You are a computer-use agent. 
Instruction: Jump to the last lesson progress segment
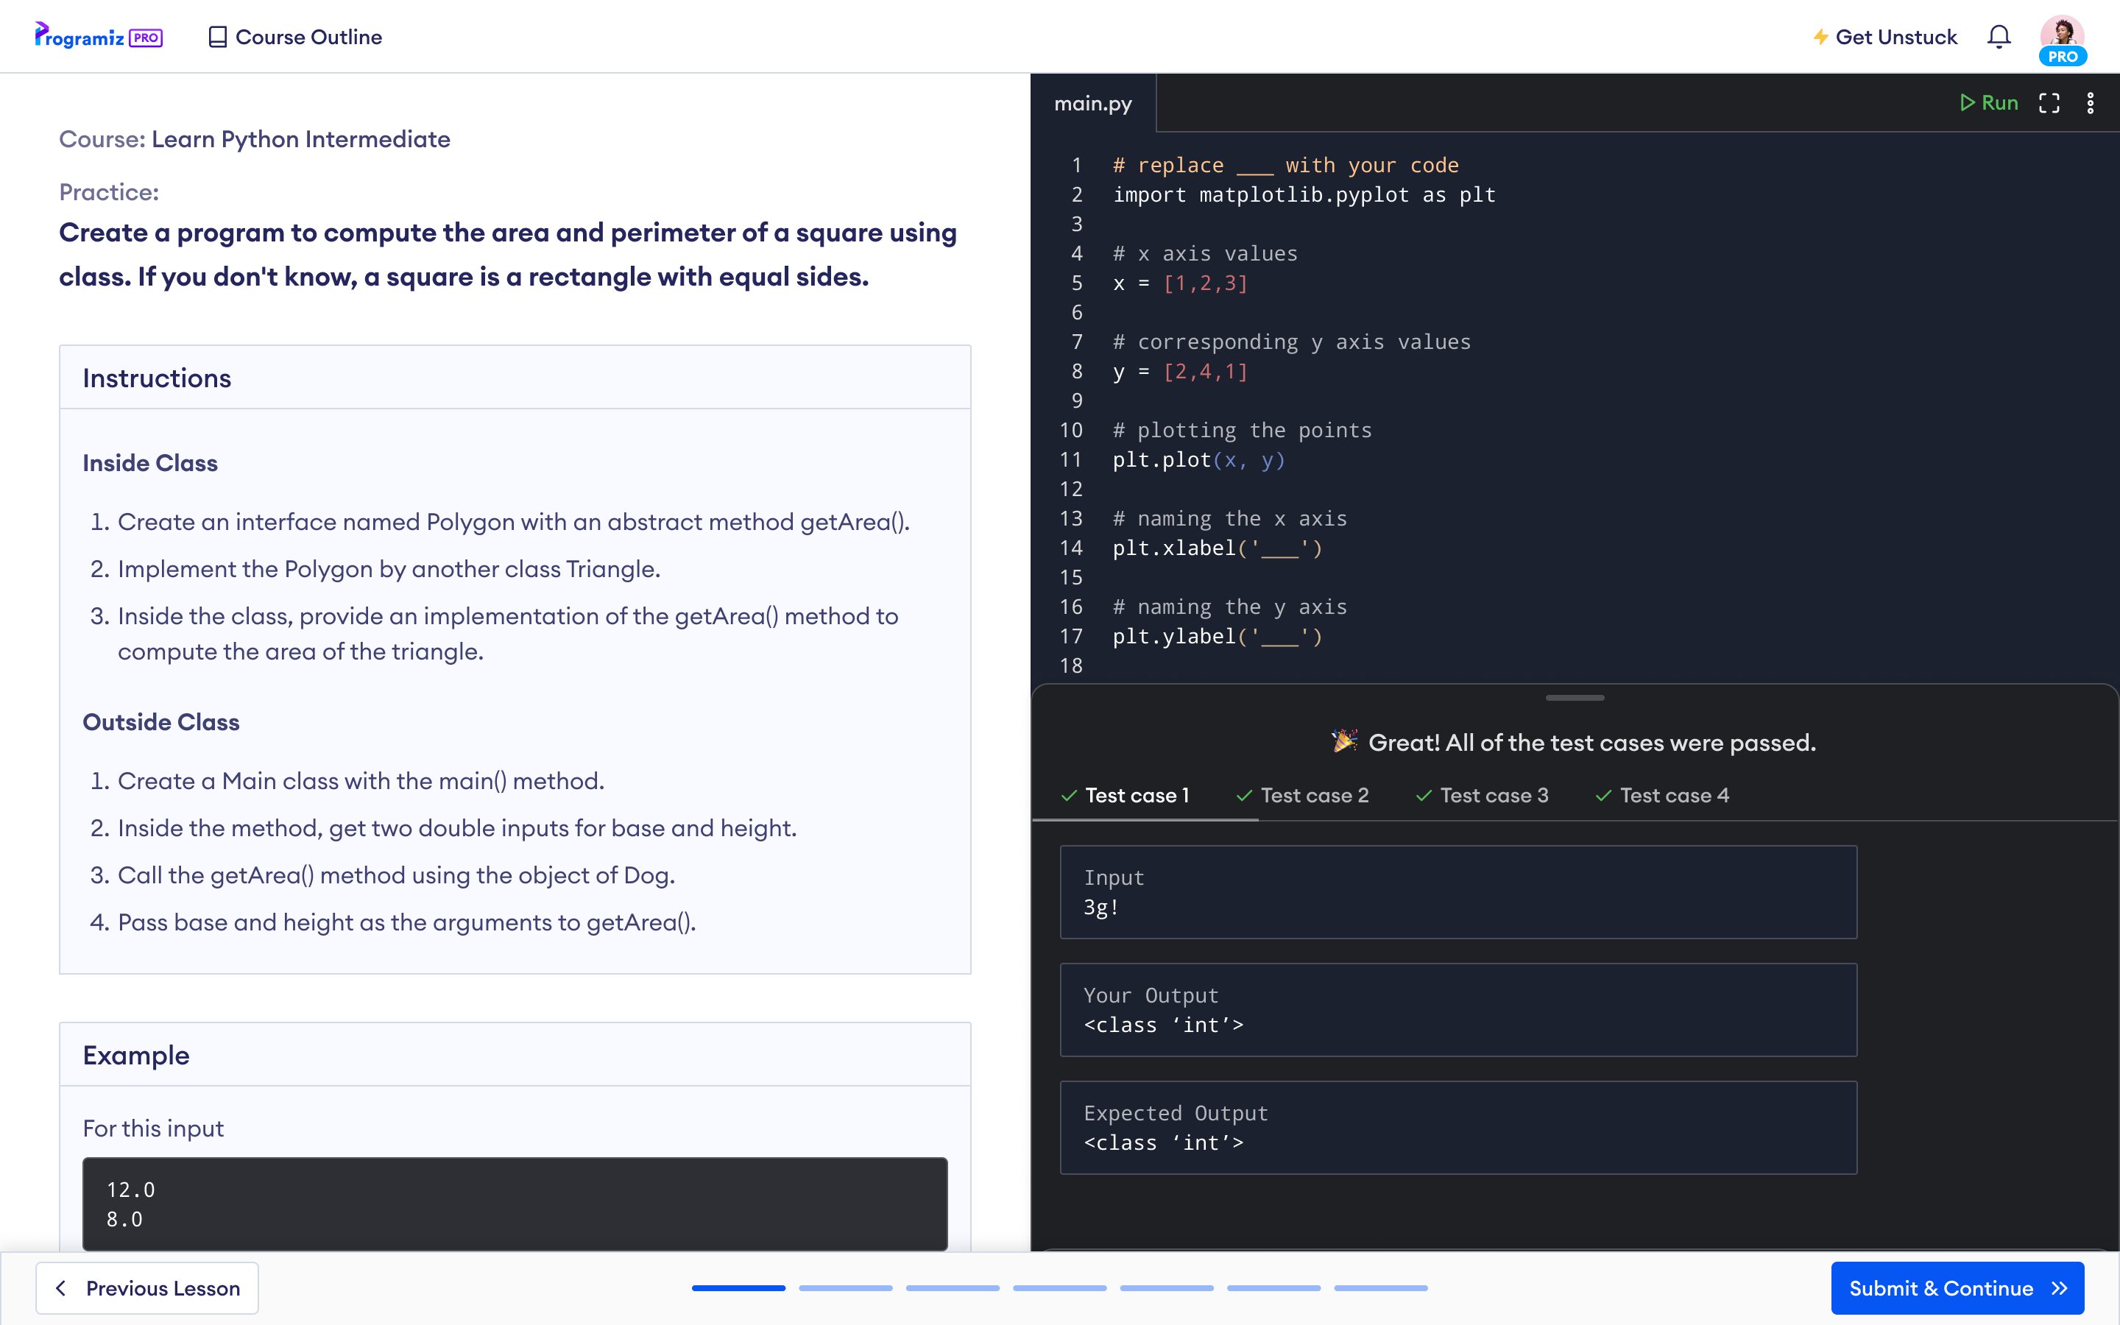(x=1381, y=1287)
